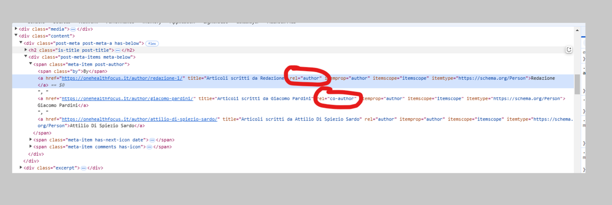Image resolution: width=612 pixels, height=205 pixels.
Task: Click the rel="author" attribute of the Redazione link
Action: (306, 78)
